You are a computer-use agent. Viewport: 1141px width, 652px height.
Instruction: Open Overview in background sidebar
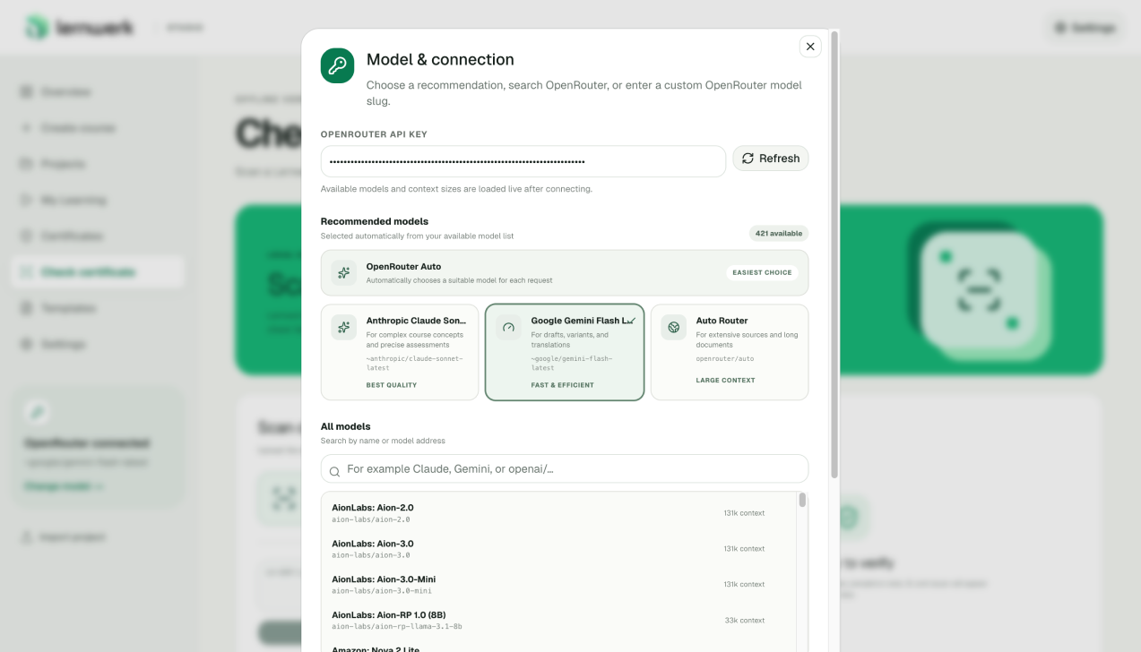click(x=99, y=92)
